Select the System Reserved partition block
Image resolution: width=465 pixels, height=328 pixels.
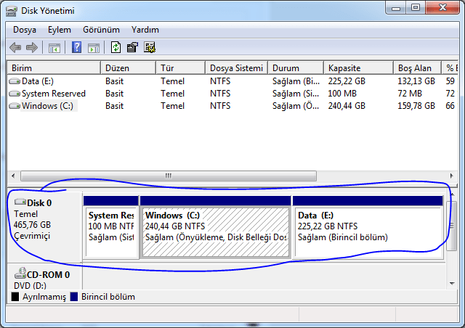point(111,228)
